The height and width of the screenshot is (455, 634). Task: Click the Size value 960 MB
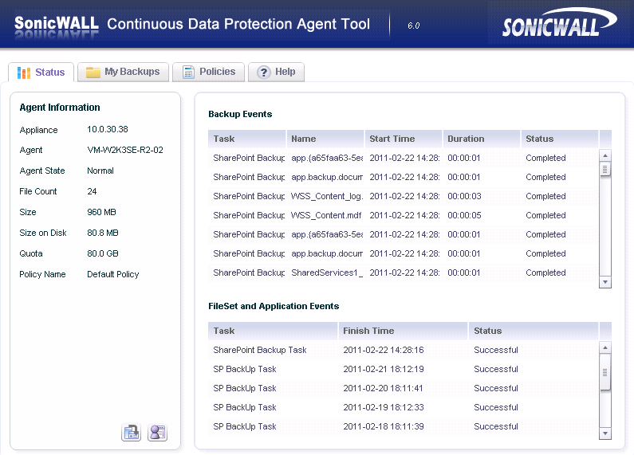101,212
